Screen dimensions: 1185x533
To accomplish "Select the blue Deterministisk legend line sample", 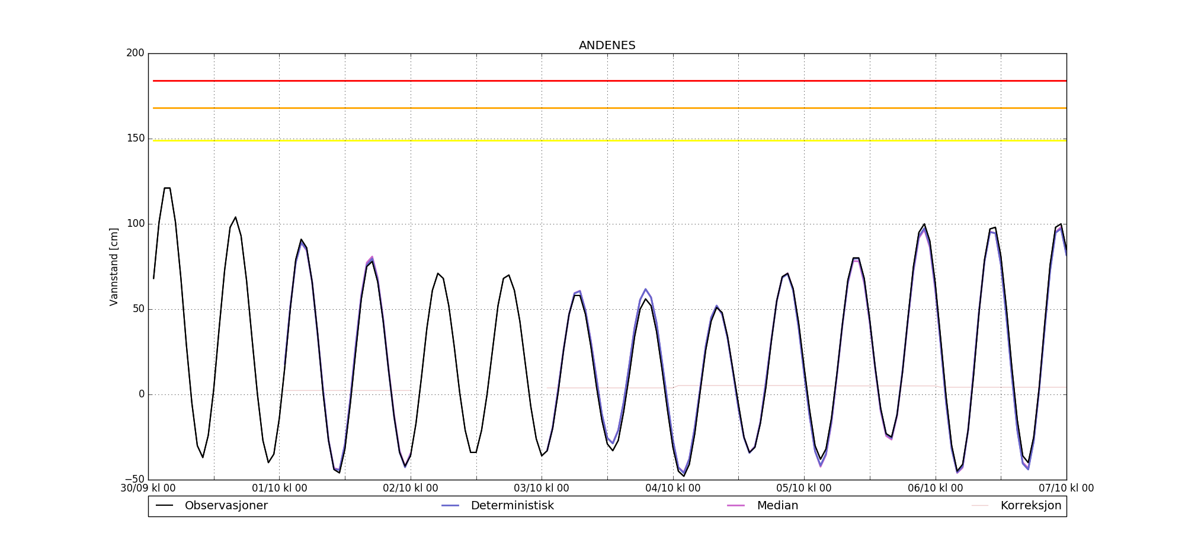I will coord(450,506).
